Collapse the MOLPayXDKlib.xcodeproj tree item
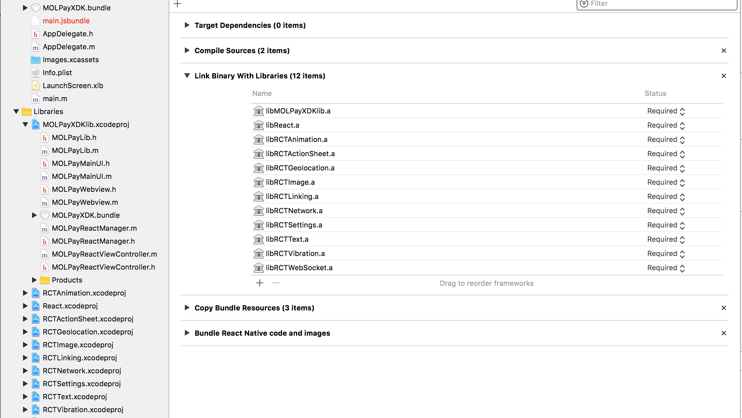Image resolution: width=742 pixels, height=418 pixels. click(25, 124)
